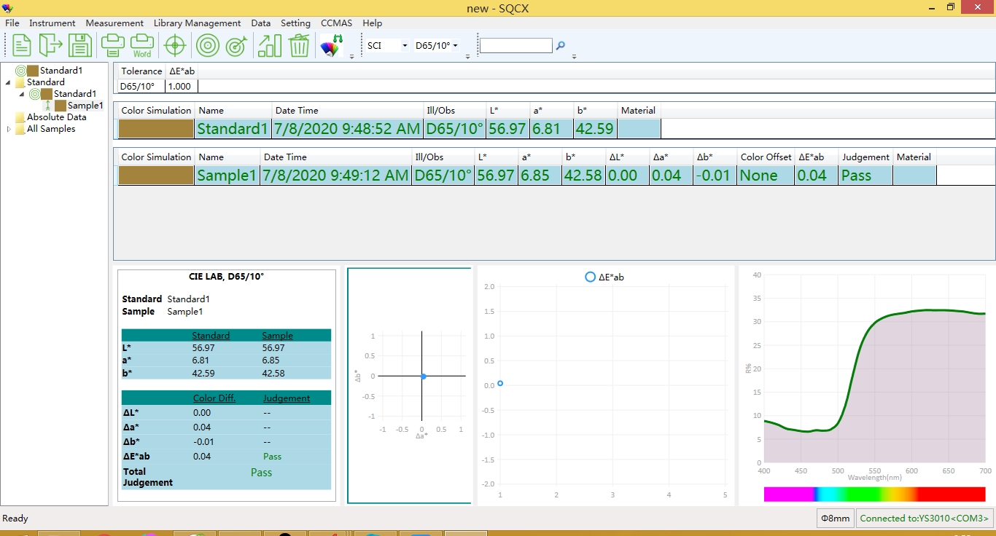Click the save floppy disk icon
This screenshot has height=536, width=996.
(x=80, y=45)
